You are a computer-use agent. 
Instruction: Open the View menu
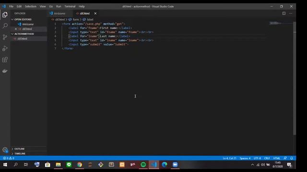(x=43, y=6)
